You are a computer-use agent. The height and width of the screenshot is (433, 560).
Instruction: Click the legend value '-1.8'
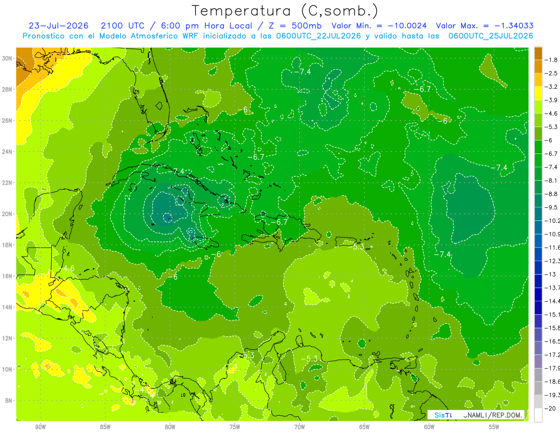[x=551, y=60]
